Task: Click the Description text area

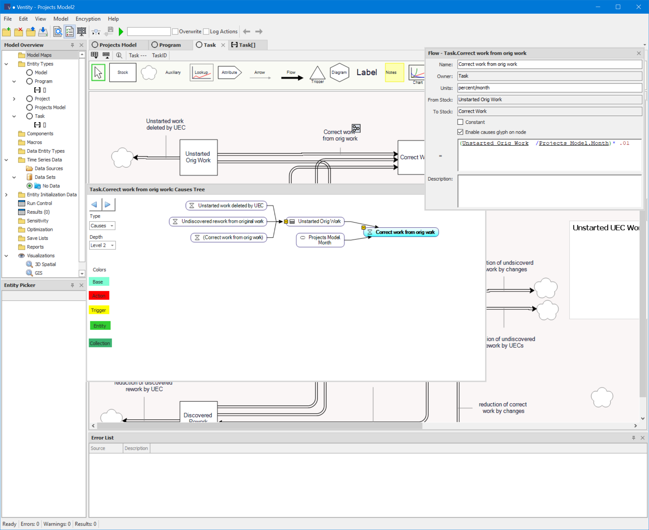Action: pos(549,191)
